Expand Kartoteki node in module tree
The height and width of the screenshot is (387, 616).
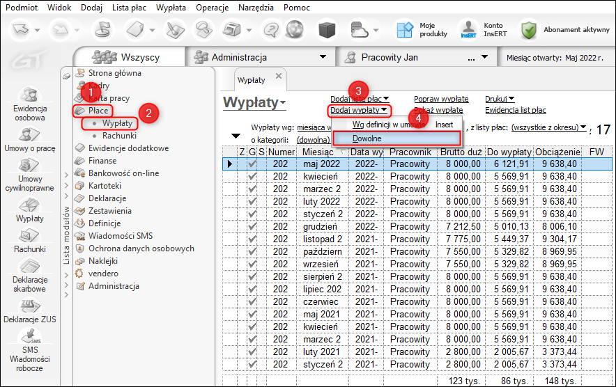pos(66,186)
